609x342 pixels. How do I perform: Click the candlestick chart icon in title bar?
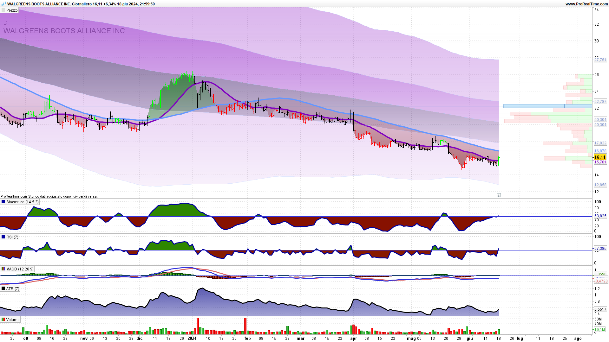pyautogui.click(x=3, y=4)
